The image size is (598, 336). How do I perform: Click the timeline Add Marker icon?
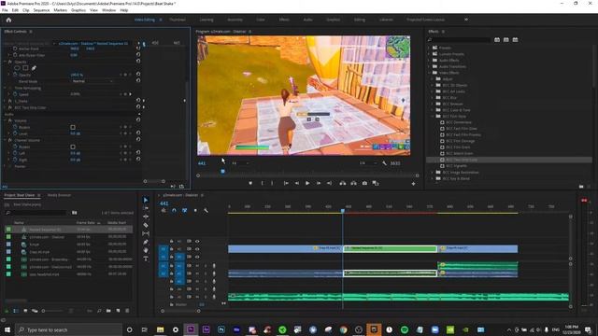pyautogui.click(x=195, y=210)
